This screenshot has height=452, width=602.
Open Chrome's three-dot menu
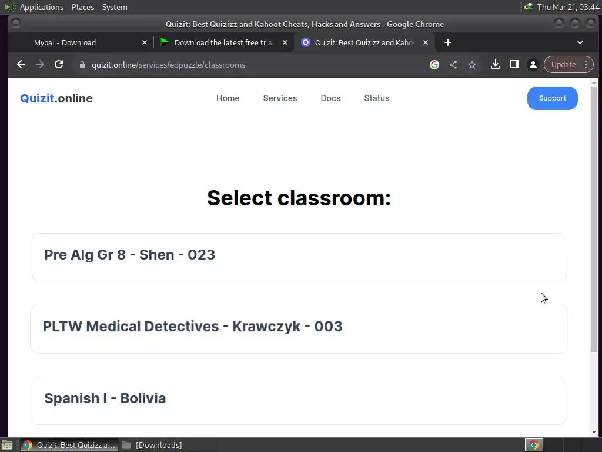[586, 65]
